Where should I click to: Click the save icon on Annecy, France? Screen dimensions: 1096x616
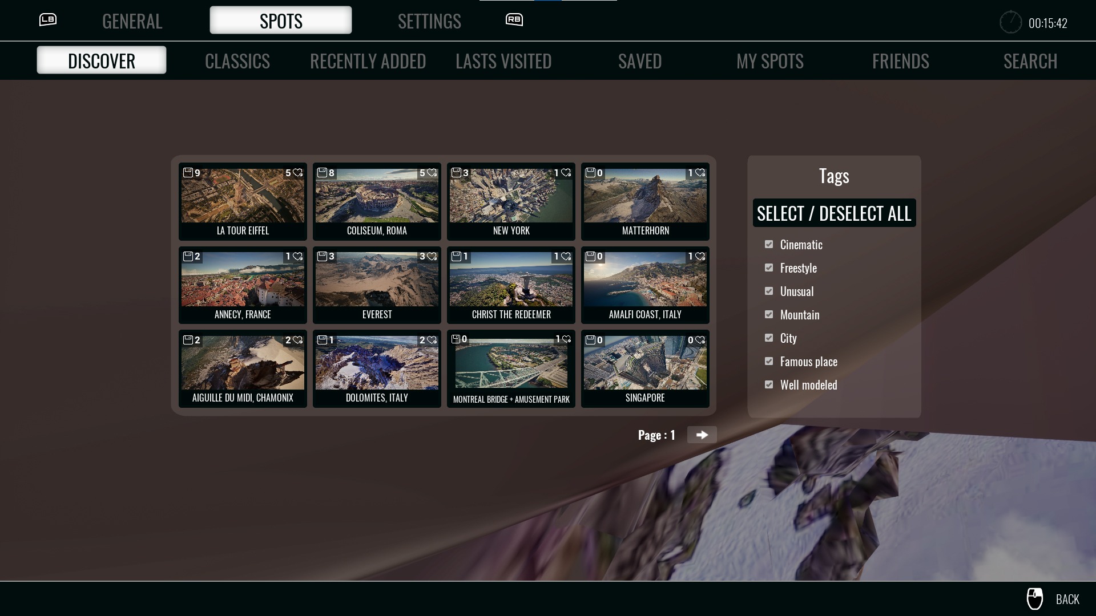[x=188, y=256]
